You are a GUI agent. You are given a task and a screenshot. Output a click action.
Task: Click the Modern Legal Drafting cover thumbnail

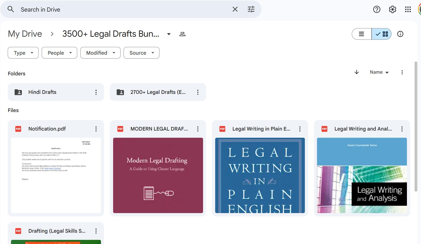click(158, 175)
